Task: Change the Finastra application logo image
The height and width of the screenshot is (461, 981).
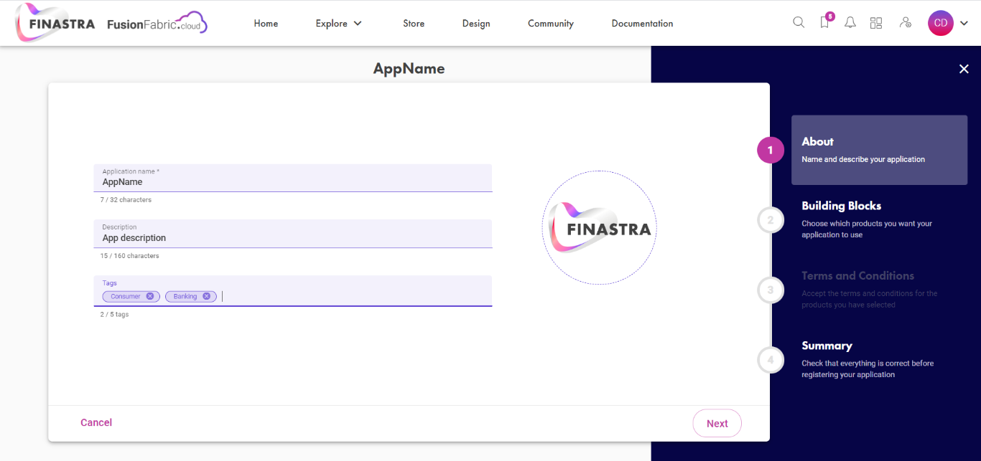Action: pos(599,227)
